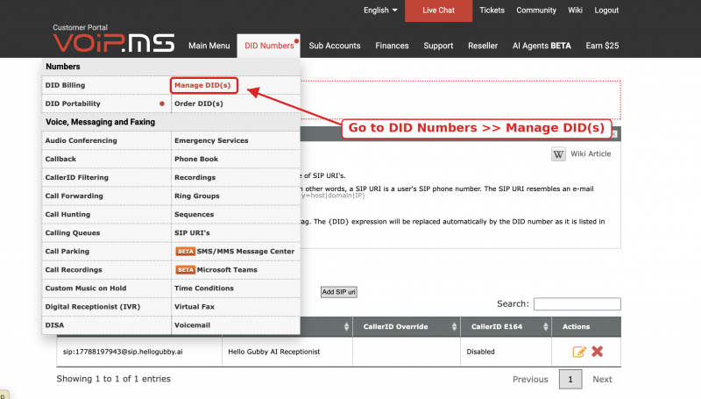Open the Support menu

(x=439, y=46)
